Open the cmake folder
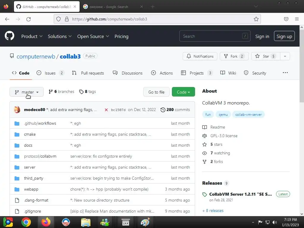Viewport: 304px width, 228px height. tap(30, 134)
